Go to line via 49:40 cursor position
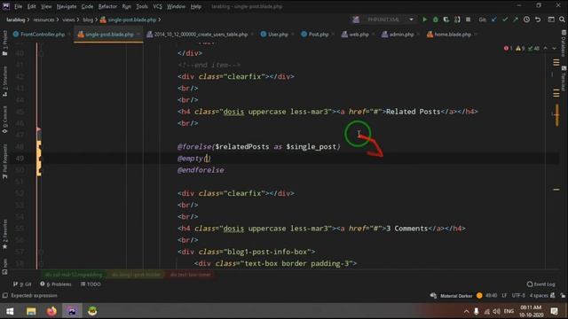568x319 pixels. [x=491, y=295]
